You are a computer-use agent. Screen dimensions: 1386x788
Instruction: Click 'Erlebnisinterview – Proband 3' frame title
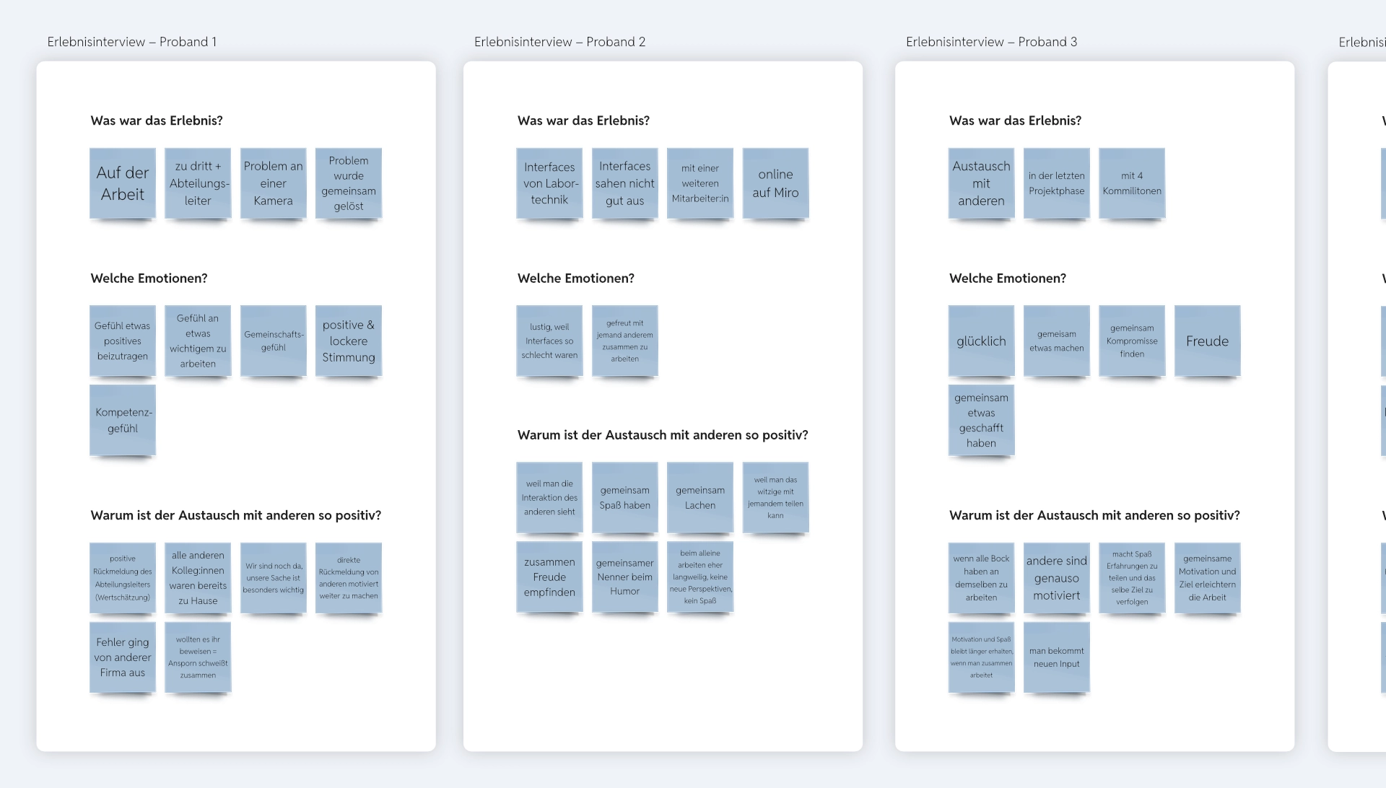point(991,42)
